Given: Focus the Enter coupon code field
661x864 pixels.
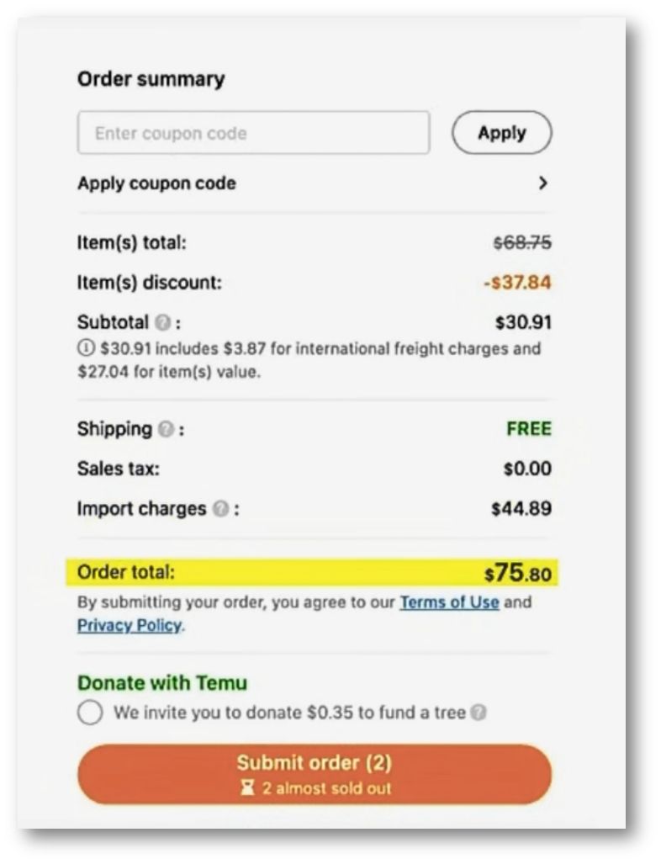Looking at the screenshot, I should [x=253, y=133].
